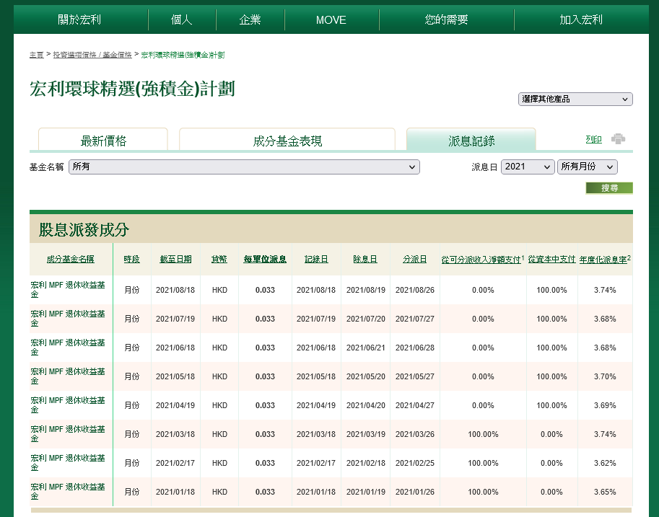Click the 宏利環球精選(強積金)計劃 page heading
The image size is (659, 517).
(x=132, y=89)
